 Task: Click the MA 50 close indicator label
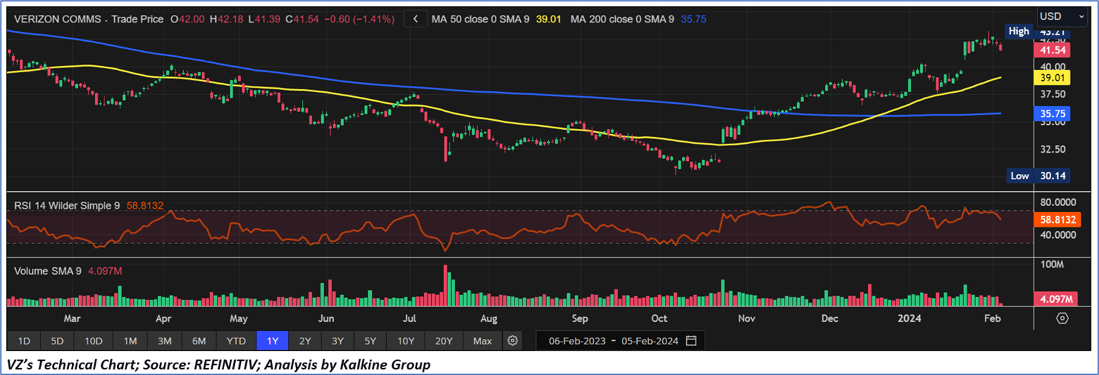(480, 19)
